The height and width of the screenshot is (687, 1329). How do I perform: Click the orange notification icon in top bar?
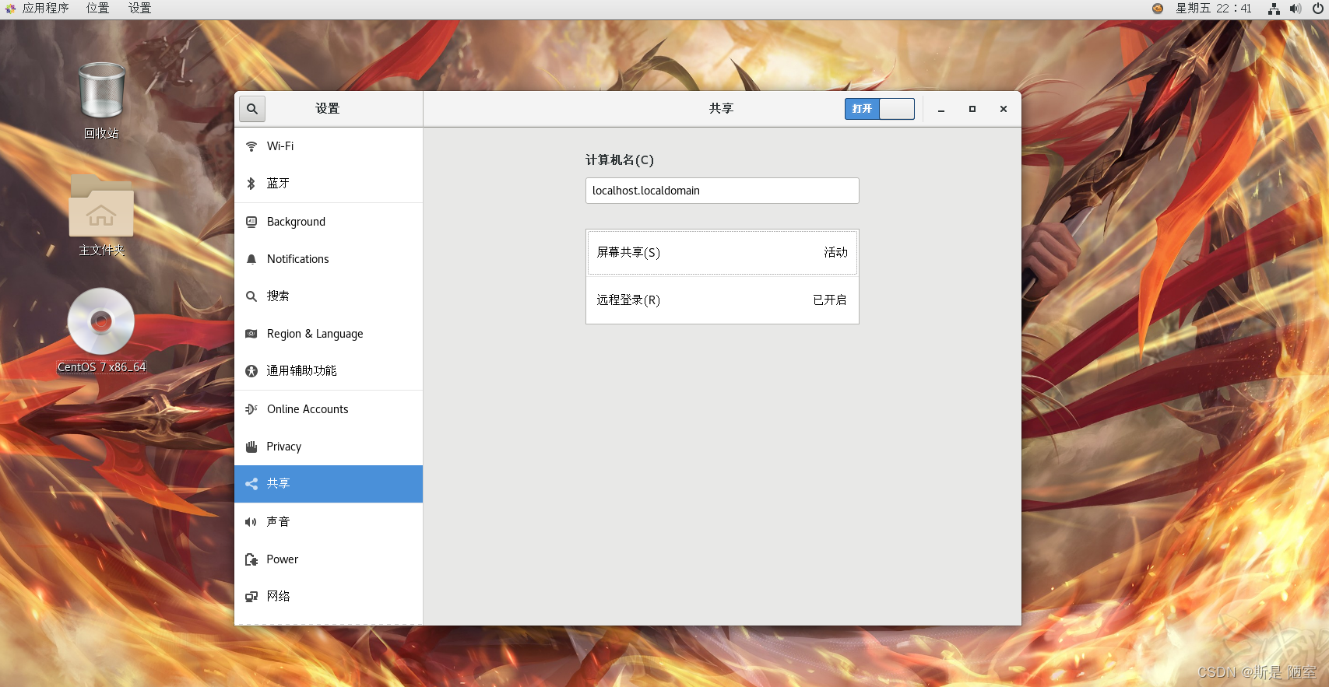tap(1158, 9)
